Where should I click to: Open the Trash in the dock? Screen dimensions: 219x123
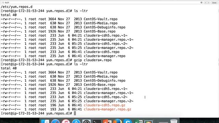pos(173,121)
